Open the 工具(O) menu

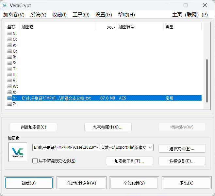click(81, 15)
